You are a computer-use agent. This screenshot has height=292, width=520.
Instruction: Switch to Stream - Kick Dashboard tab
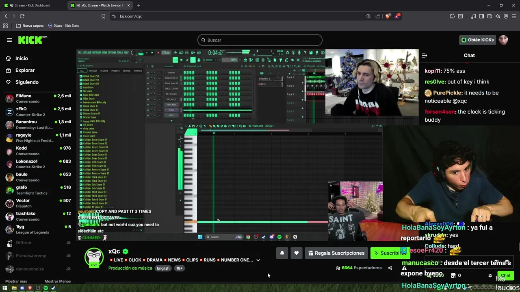(34, 5)
